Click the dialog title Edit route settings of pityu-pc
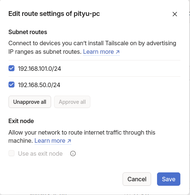The image size is (190, 195). (x=54, y=14)
